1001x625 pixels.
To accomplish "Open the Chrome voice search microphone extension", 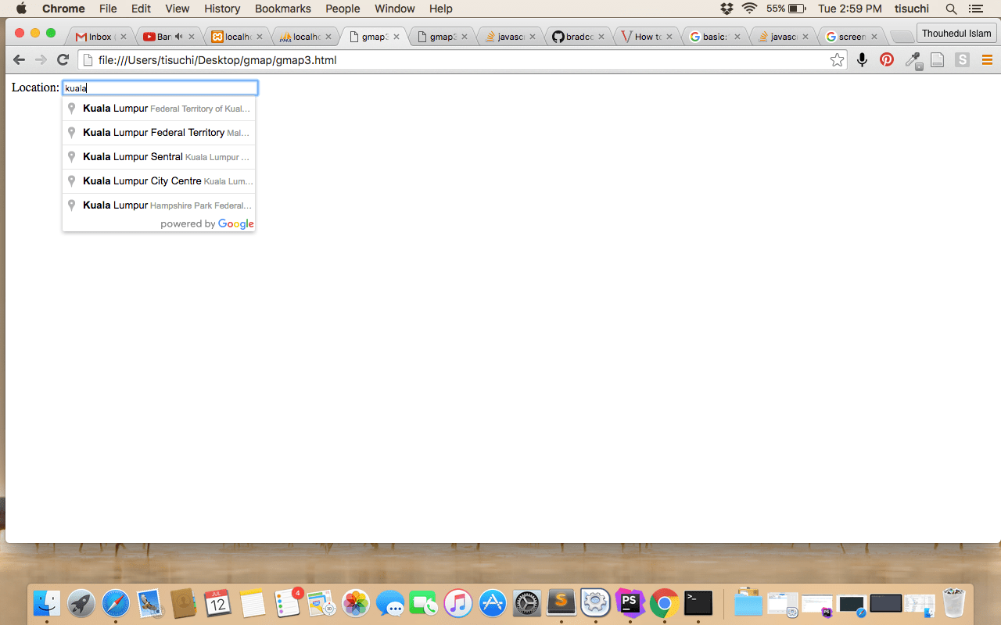I will [862, 59].
